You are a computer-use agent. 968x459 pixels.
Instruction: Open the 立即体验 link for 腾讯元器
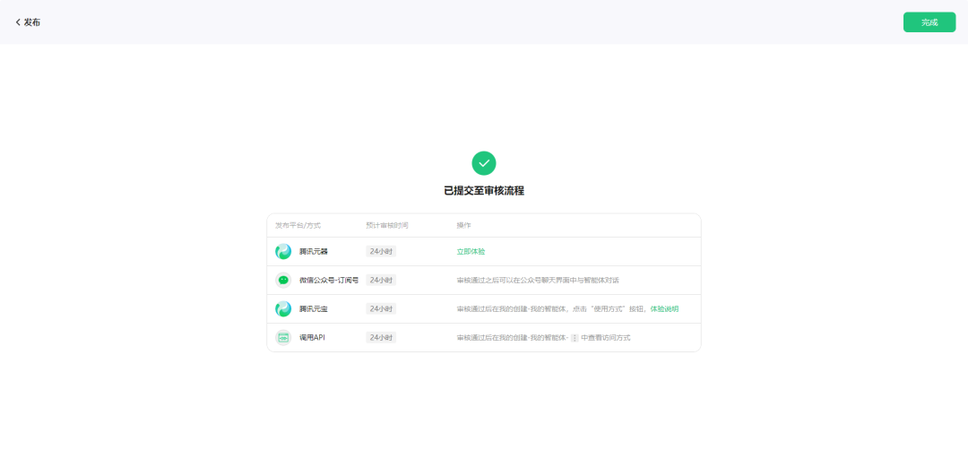pos(471,251)
